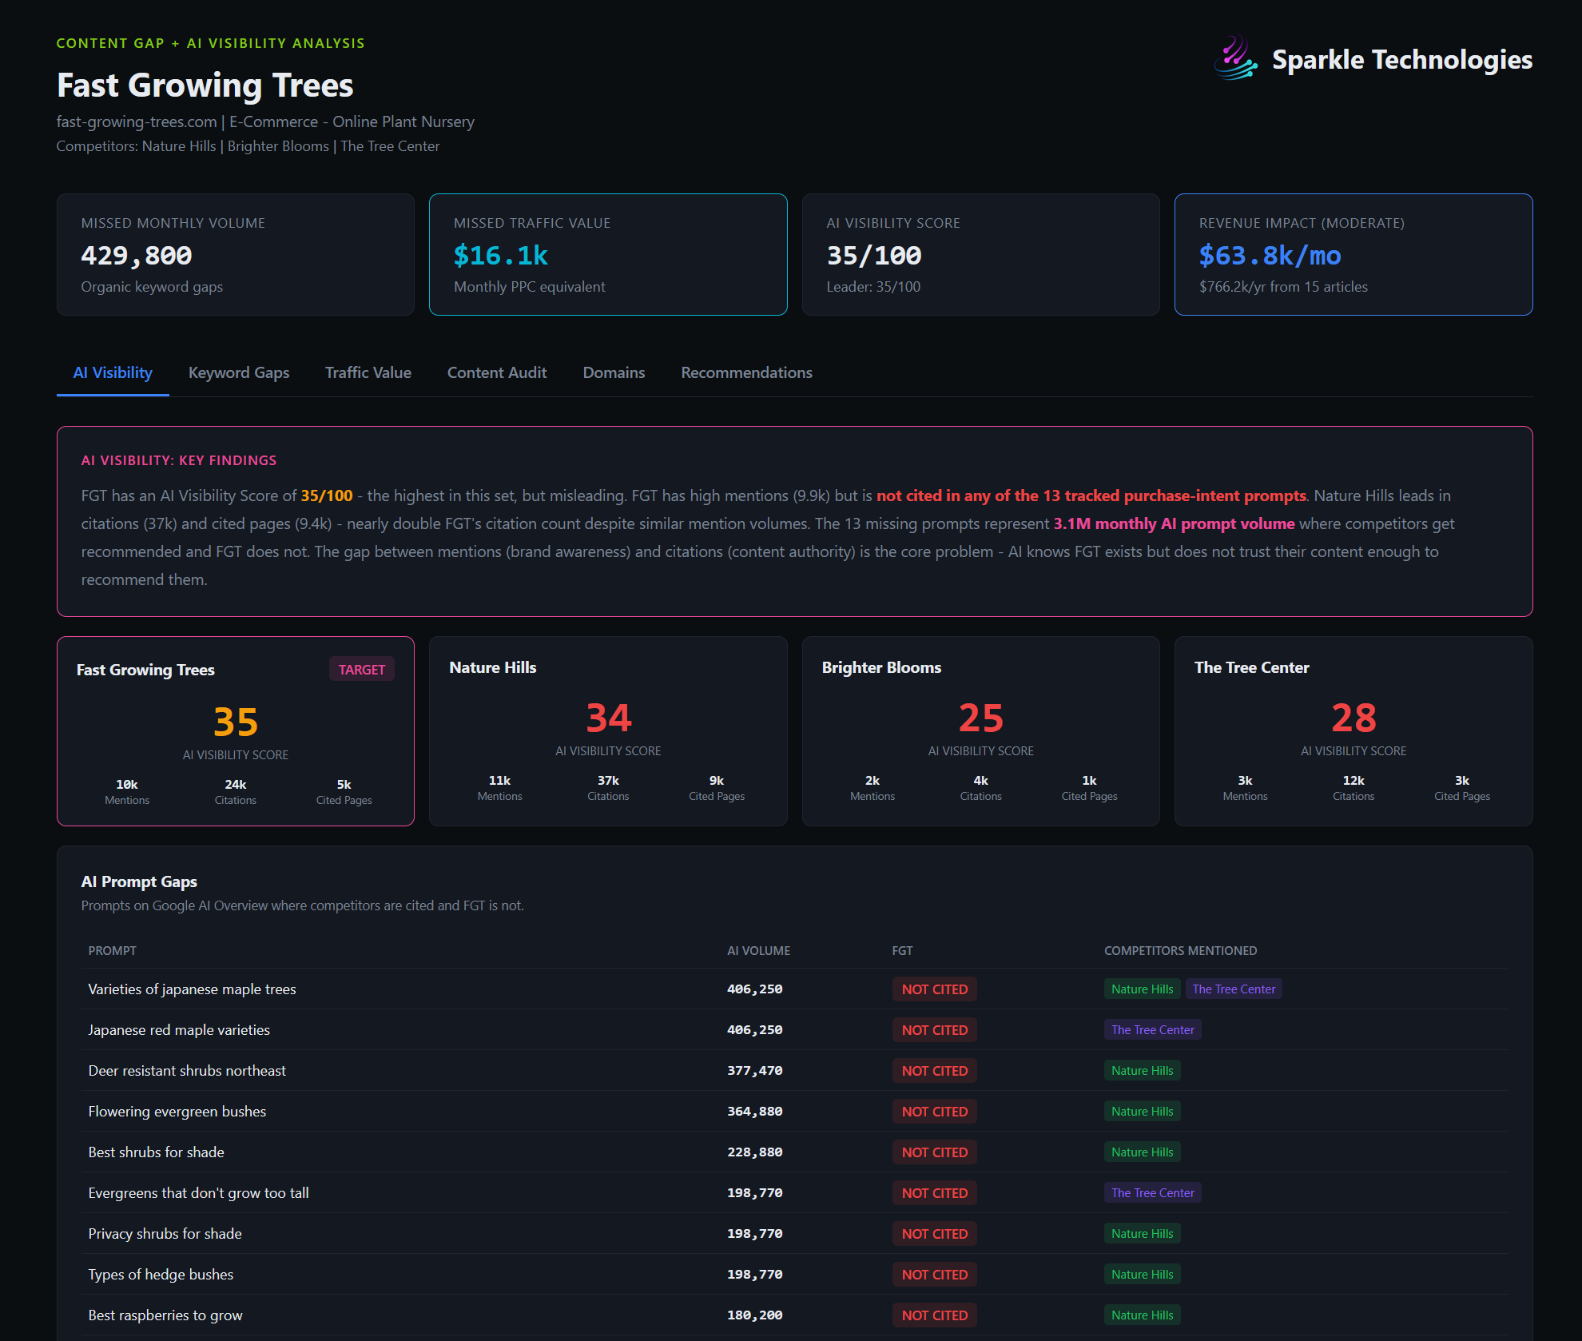The height and width of the screenshot is (1341, 1582).
Task: Click the AI VOLUME column header
Action: pos(758,951)
